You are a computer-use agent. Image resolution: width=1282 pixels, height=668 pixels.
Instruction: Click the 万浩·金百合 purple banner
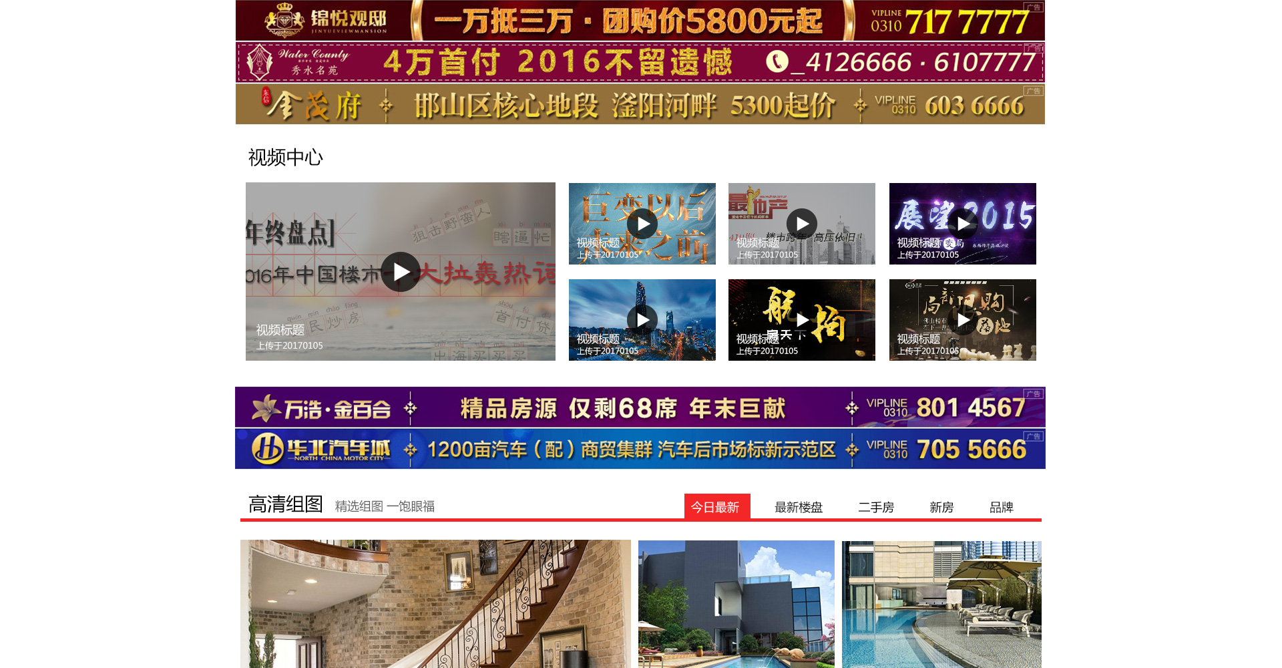pyautogui.click(x=640, y=407)
